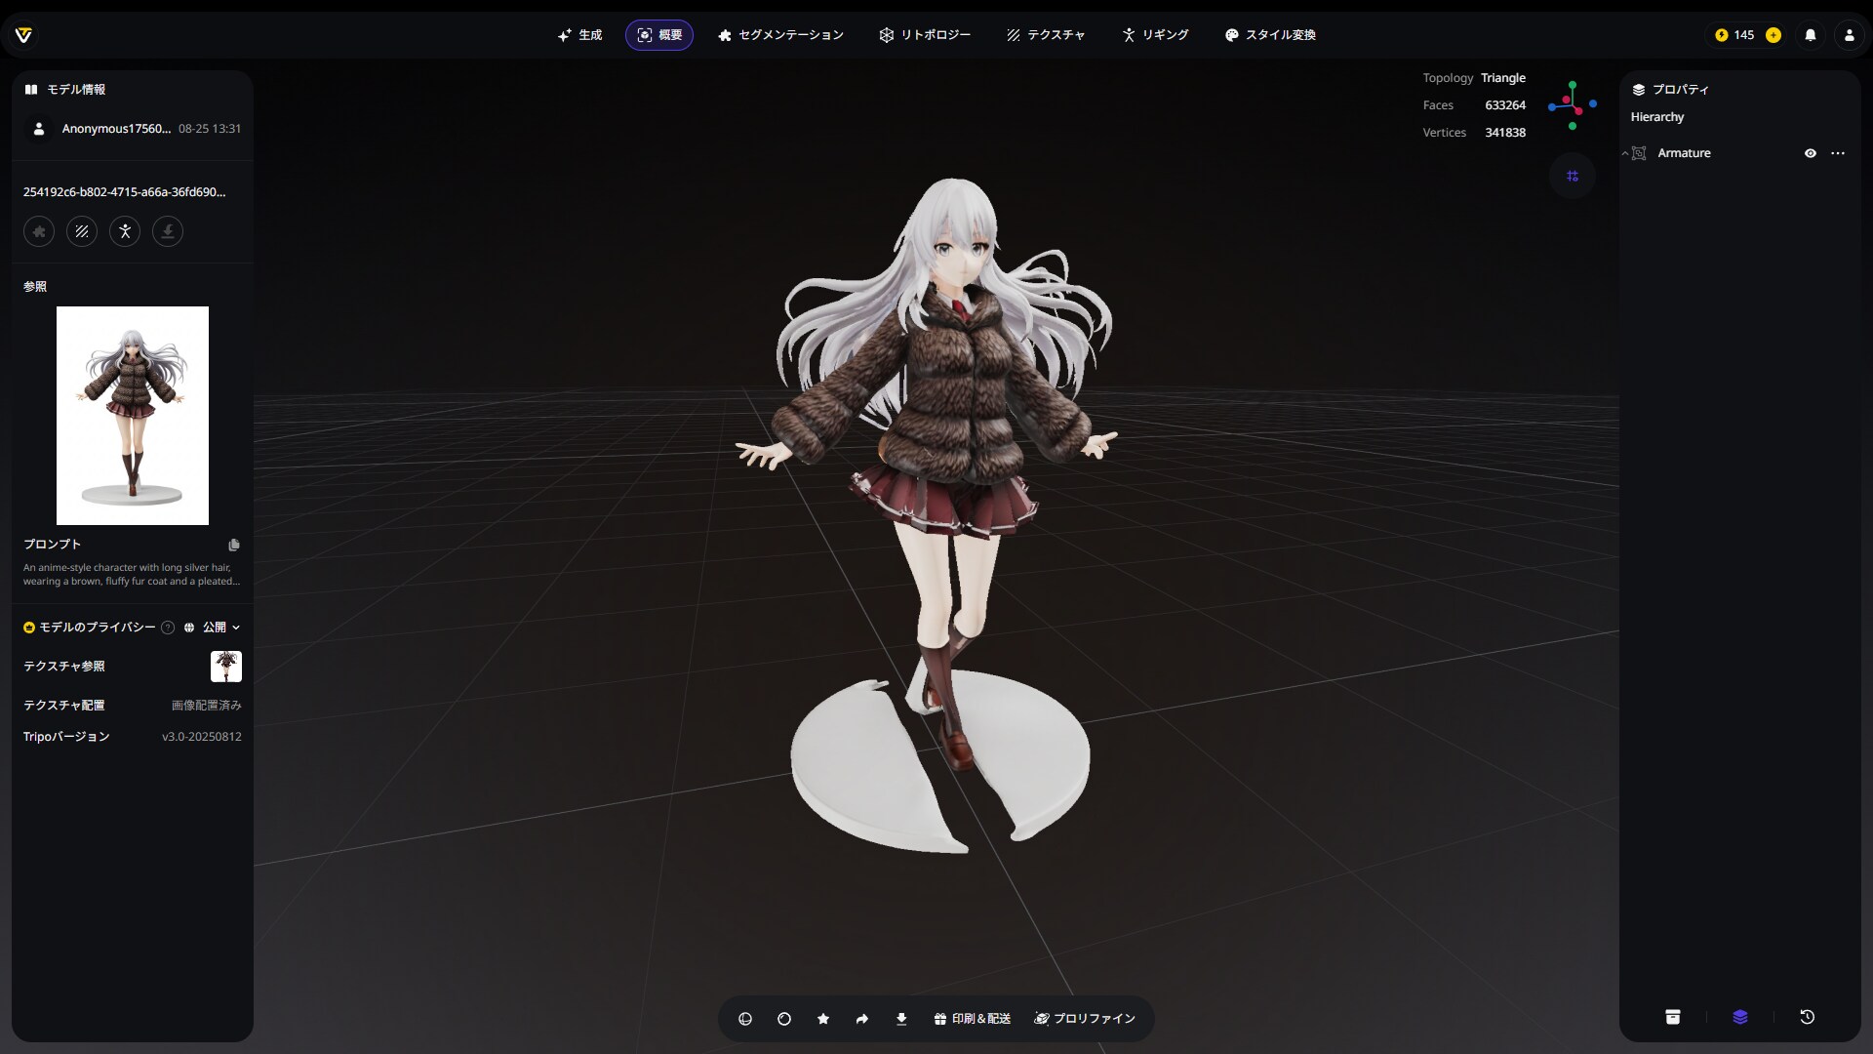Favorite the model with star icon

(823, 1019)
